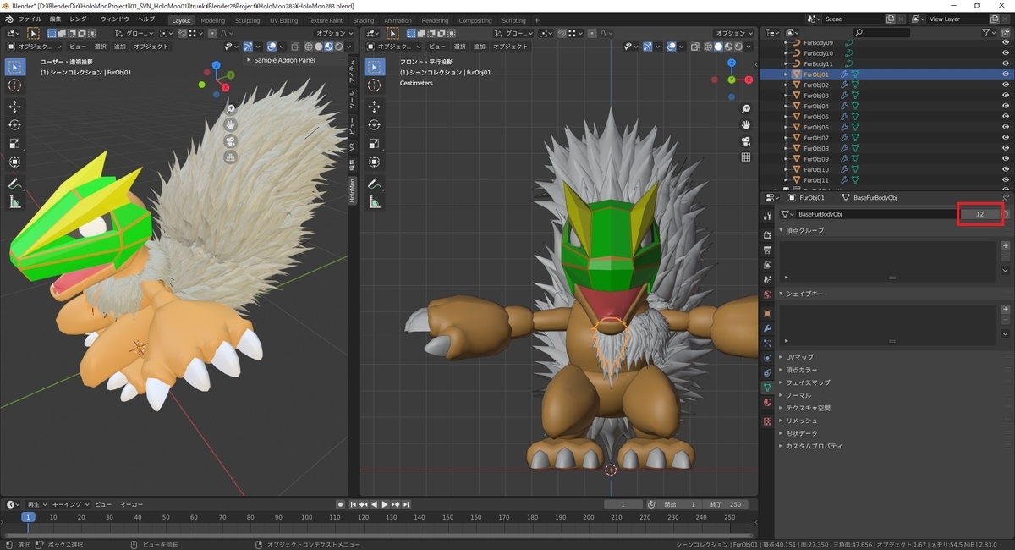Expand the カスタムプロパティ panel
1015x550 pixels.
(x=894, y=446)
